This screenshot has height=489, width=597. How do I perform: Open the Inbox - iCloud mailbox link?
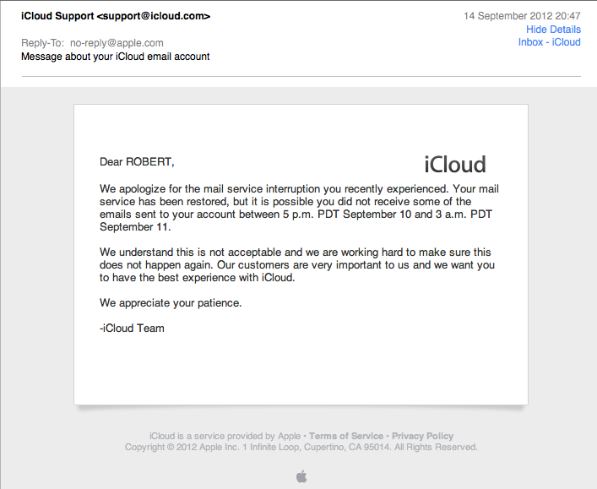(549, 42)
